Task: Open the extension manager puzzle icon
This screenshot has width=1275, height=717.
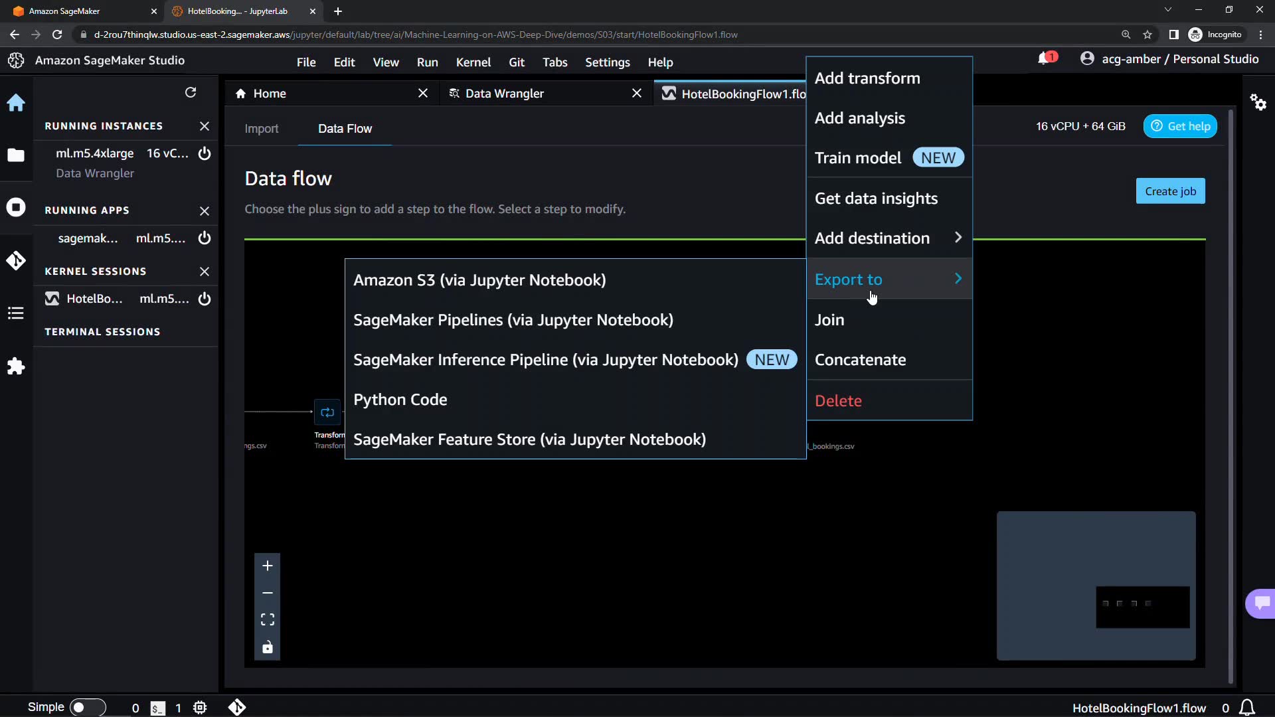Action: pos(16,366)
